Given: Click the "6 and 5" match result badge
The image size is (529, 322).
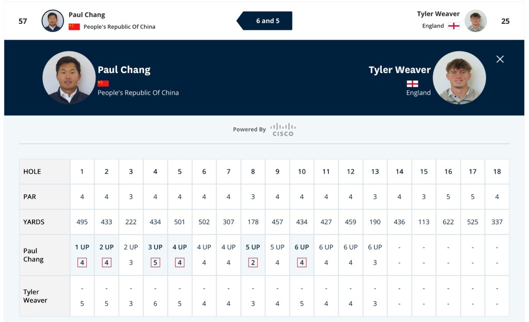Looking at the screenshot, I should 267,21.
